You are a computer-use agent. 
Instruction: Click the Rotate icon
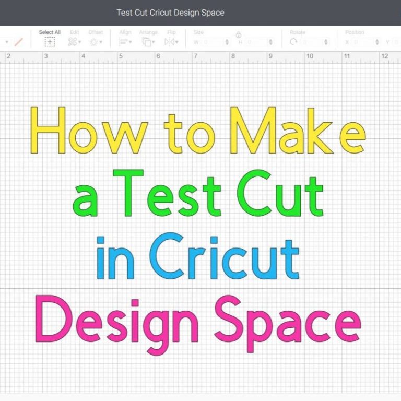tap(293, 42)
